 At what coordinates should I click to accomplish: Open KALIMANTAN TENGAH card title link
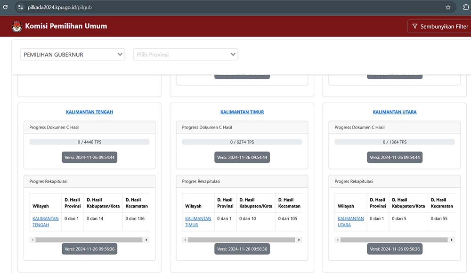coord(89,112)
